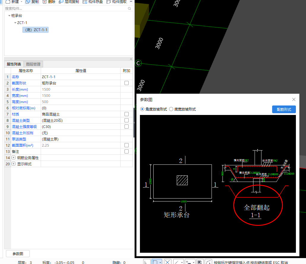Check 附加 box for 混凝土类型
306x264 pixels.
tap(127, 120)
